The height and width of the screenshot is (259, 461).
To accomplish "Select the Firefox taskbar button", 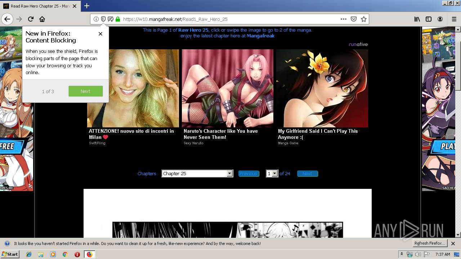I will [89, 254].
